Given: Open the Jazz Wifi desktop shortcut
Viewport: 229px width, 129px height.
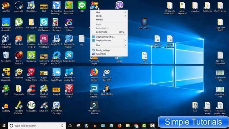Looking at the screenshot, I should [x=6, y=6].
